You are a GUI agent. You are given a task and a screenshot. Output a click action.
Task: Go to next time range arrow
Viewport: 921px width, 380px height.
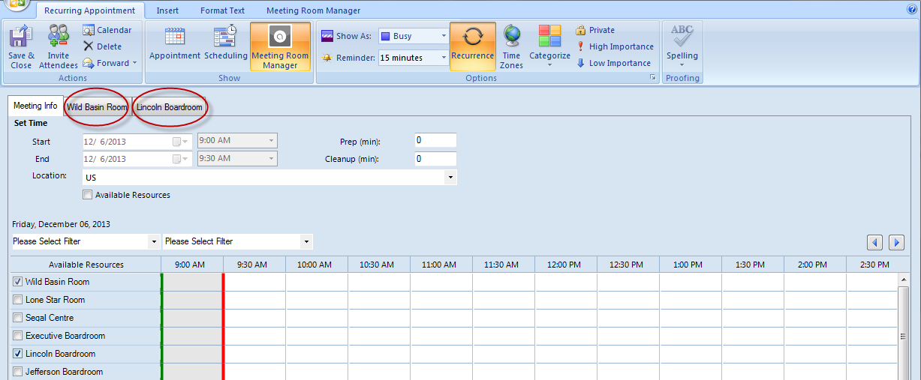point(896,242)
